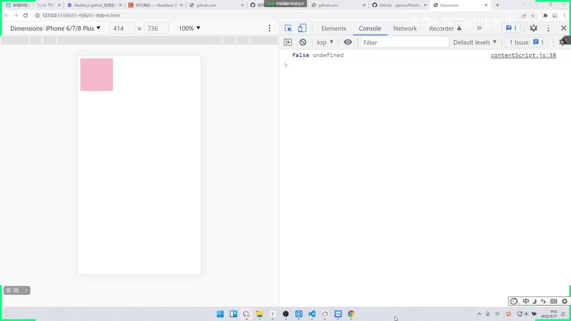Image resolution: width=571 pixels, height=321 pixels.
Task: Focus the console prompt chevron line
Action: pyautogui.click(x=425, y=65)
